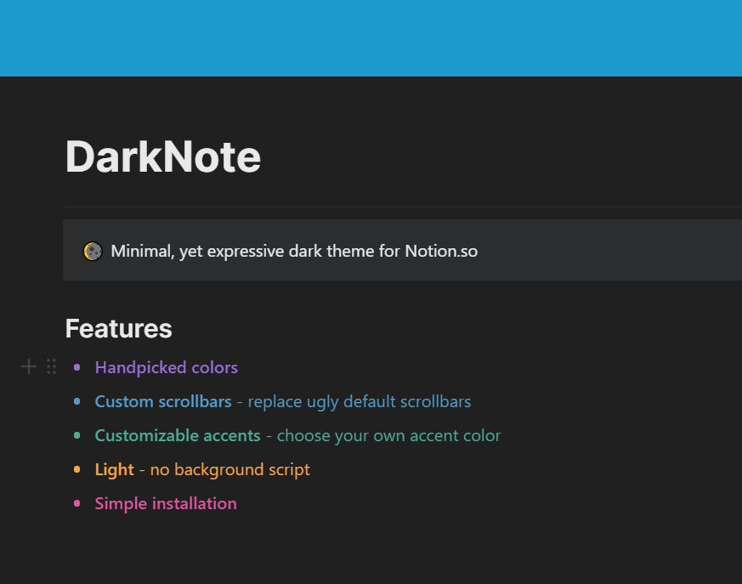
Task: Click the moon emoji callout icon
Action: (93, 251)
